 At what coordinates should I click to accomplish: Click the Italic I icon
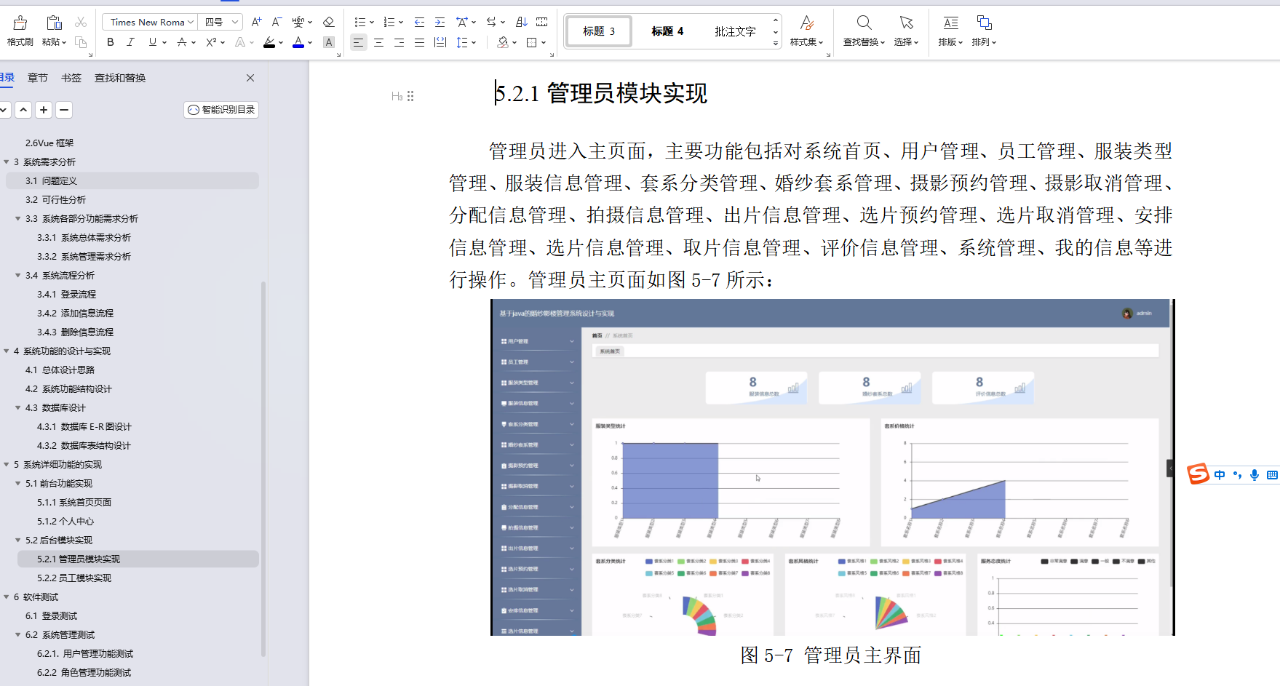(130, 42)
